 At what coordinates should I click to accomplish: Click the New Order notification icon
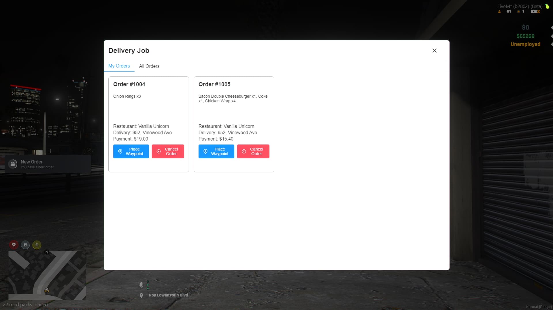pos(13,164)
